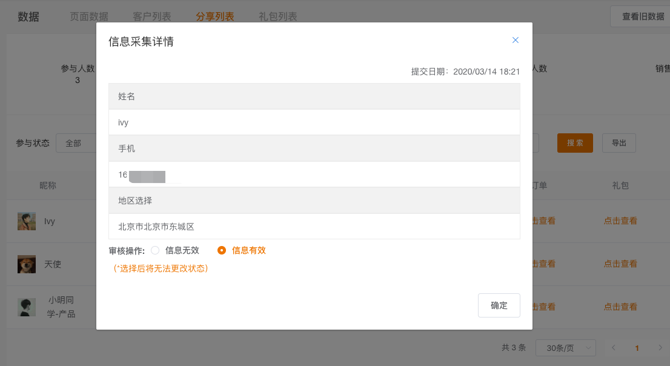The image size is (670, 366).
Task: Select the 信息无效 radio button
Action: pos(155,250)
